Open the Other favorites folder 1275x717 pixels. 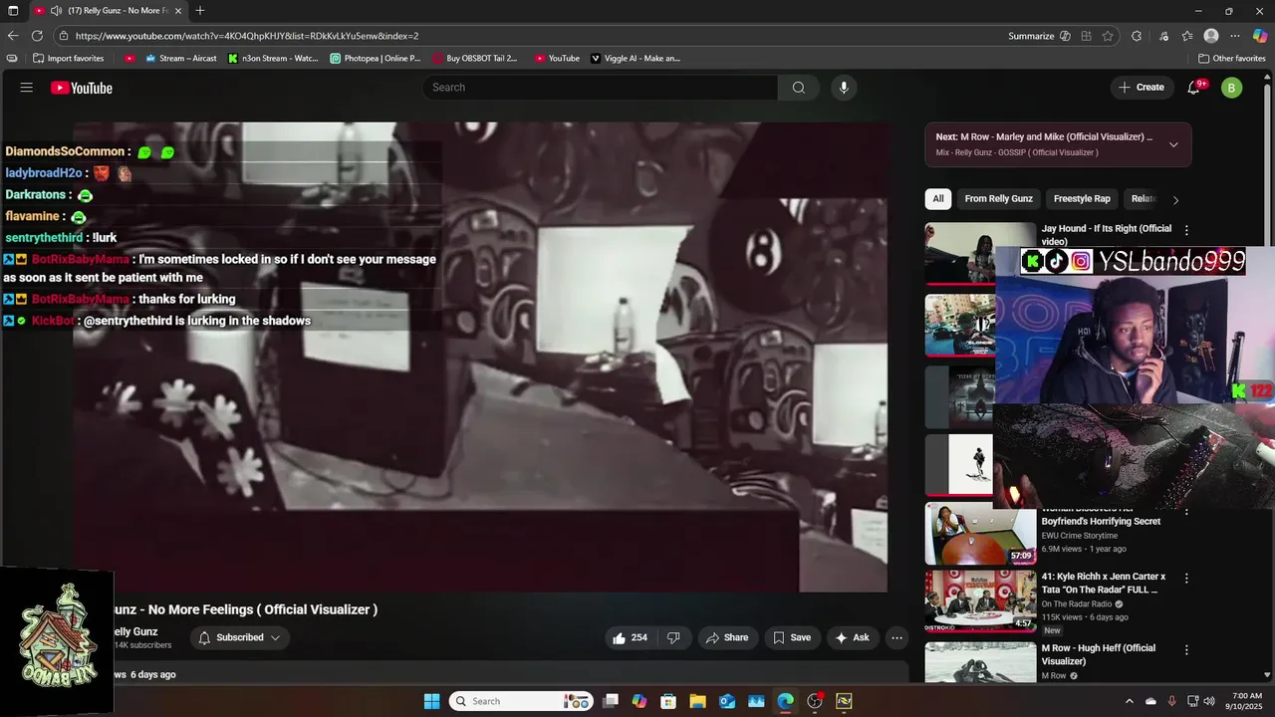coord(1231,58)
